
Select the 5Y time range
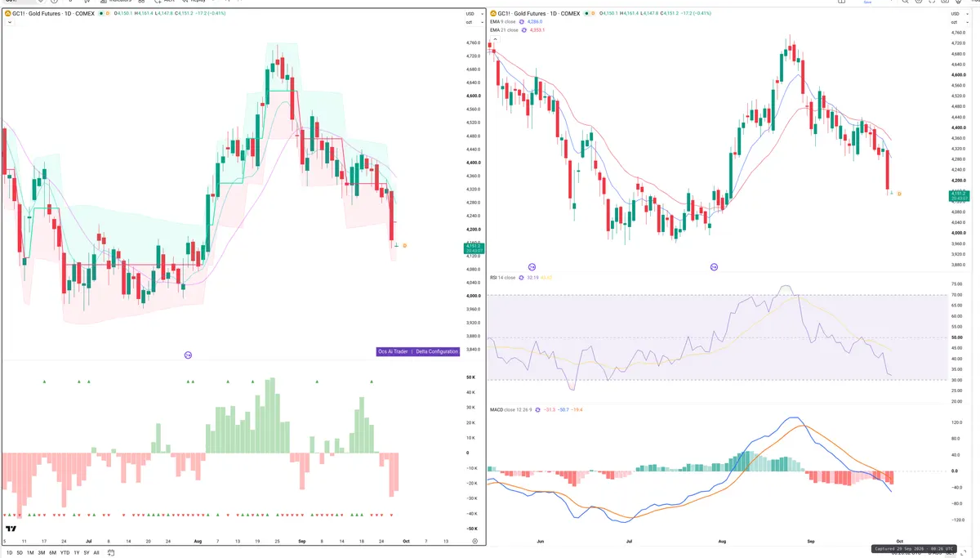point(87,553)
